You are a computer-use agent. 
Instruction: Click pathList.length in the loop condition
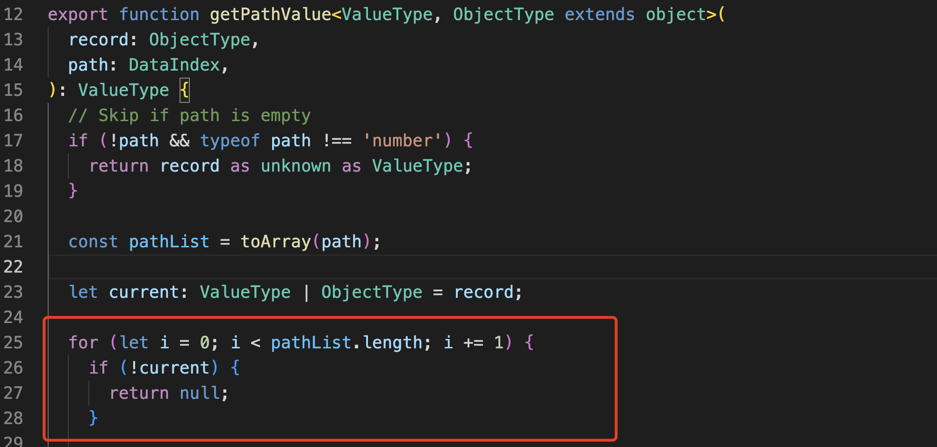(348, 342)
